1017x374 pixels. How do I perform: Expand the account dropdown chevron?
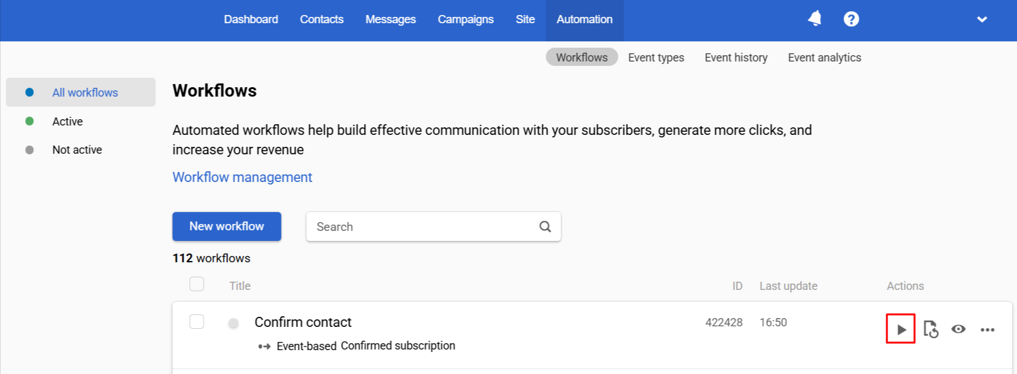click(x=982, y=19)
